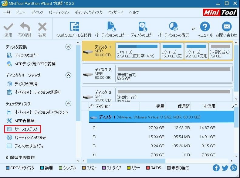Start パーティションの復元 toolbar icon

[x=174, y=27]
